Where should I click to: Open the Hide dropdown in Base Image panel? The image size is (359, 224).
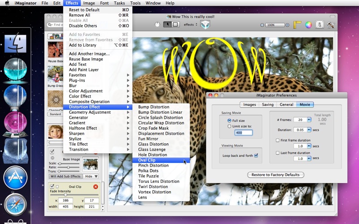[x=92, y=176]
